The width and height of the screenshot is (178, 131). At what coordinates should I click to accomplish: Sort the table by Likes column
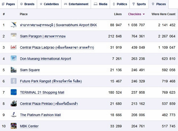(118, 14)
